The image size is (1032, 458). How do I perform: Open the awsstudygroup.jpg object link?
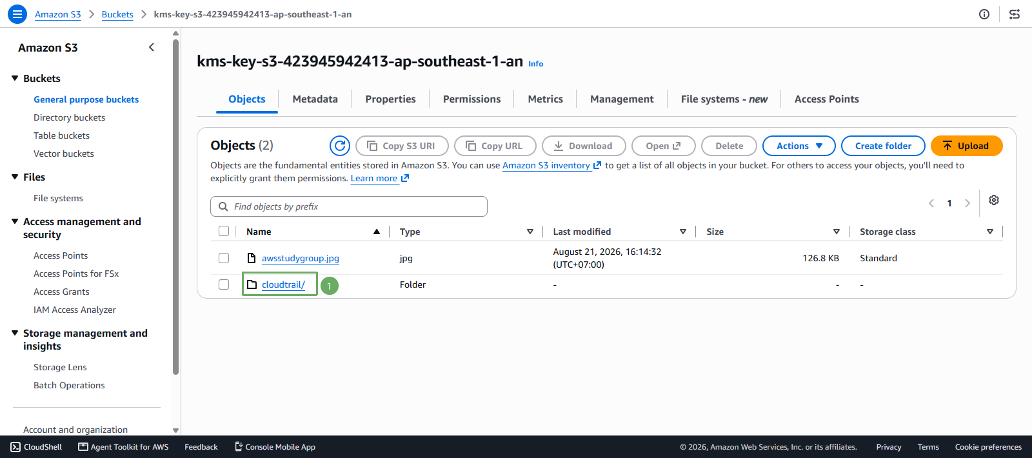301,258
